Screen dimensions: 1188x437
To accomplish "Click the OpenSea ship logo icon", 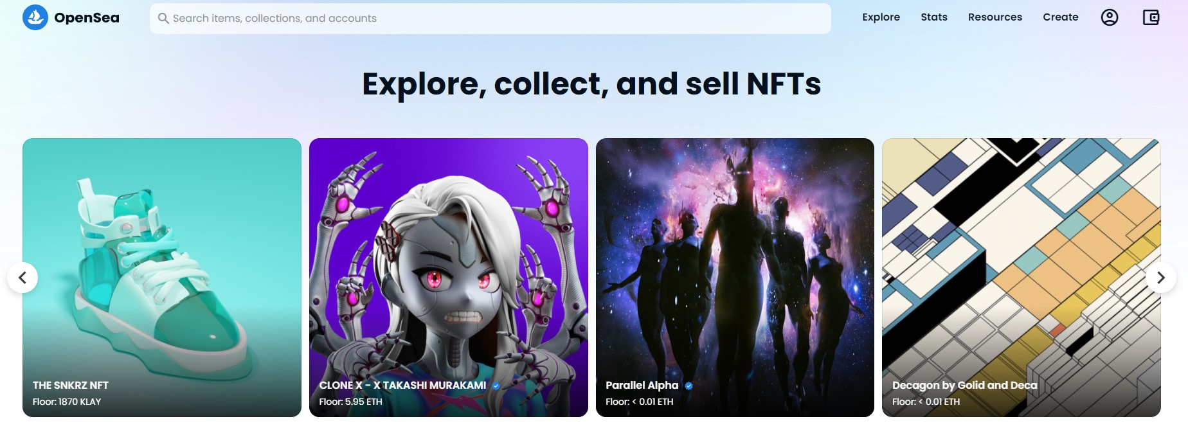I will click(x=35, y=17).
